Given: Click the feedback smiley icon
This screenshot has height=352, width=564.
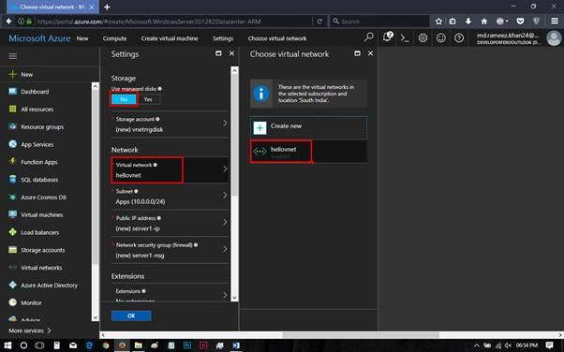Looking at the screenshot, I should coord(441,37).
